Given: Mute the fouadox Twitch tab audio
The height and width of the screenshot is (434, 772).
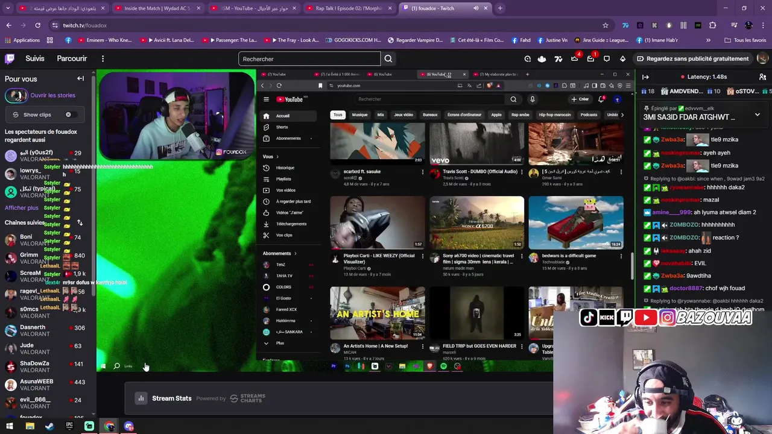Looking at the screenshot, I should pyautogui.click(x=476, y=8).
